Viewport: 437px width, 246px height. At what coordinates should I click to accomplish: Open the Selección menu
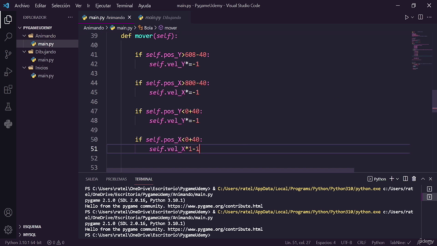click(x=61, y=5)
